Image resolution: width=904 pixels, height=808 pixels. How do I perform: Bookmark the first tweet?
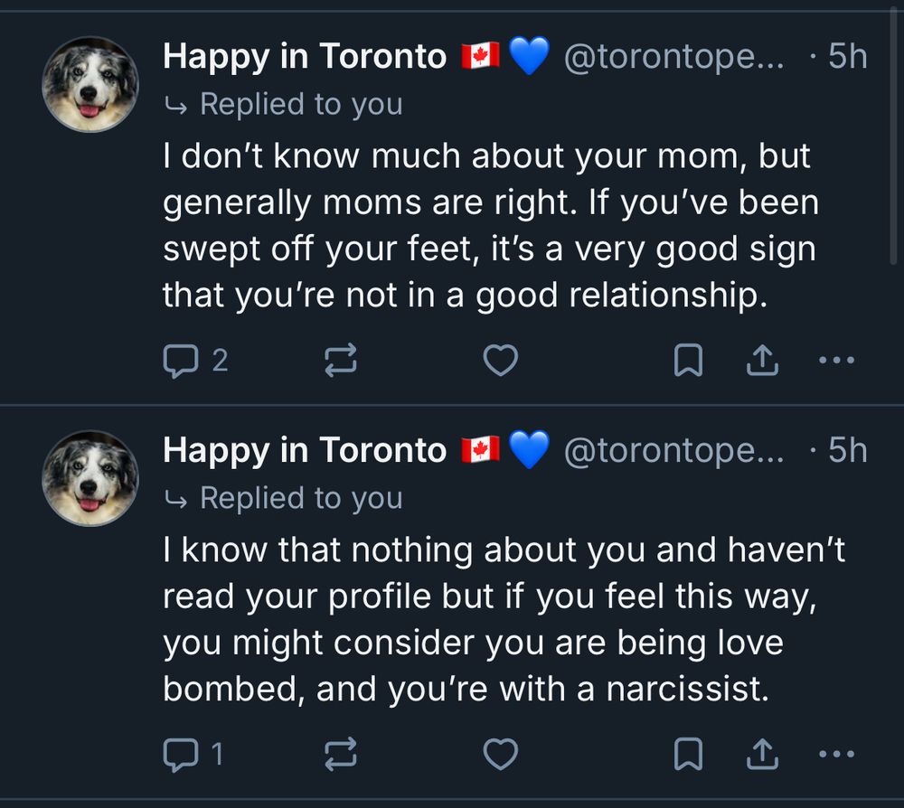(x=689, y=359)
